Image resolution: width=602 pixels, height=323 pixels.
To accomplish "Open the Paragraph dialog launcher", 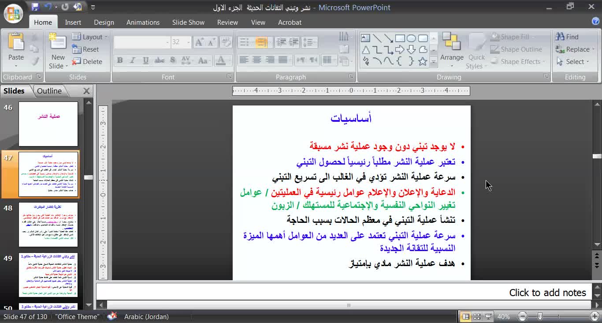I will click(351, 77).
